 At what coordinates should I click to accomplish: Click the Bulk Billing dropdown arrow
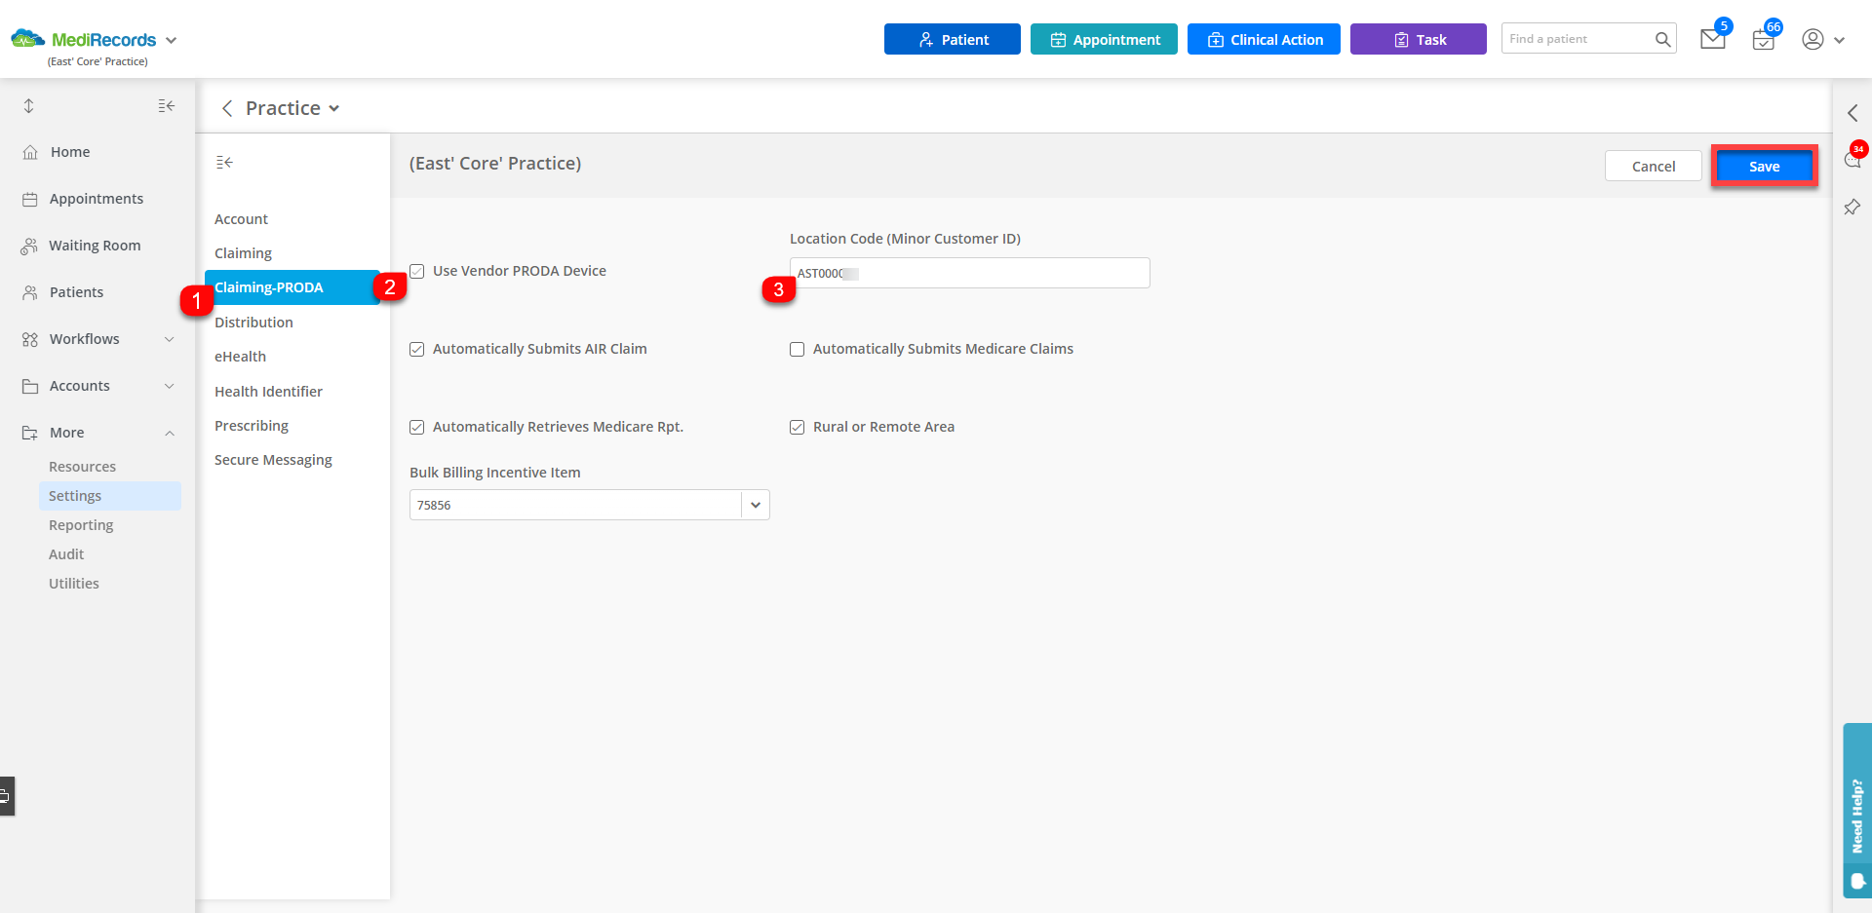pyautogui.click(x=756, y=505)
